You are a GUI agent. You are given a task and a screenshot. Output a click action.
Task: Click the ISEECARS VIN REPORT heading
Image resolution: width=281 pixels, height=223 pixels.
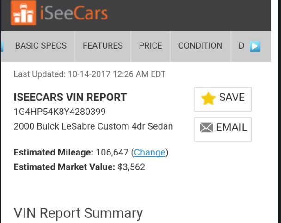pyautogui.click(x=70, y=97)
